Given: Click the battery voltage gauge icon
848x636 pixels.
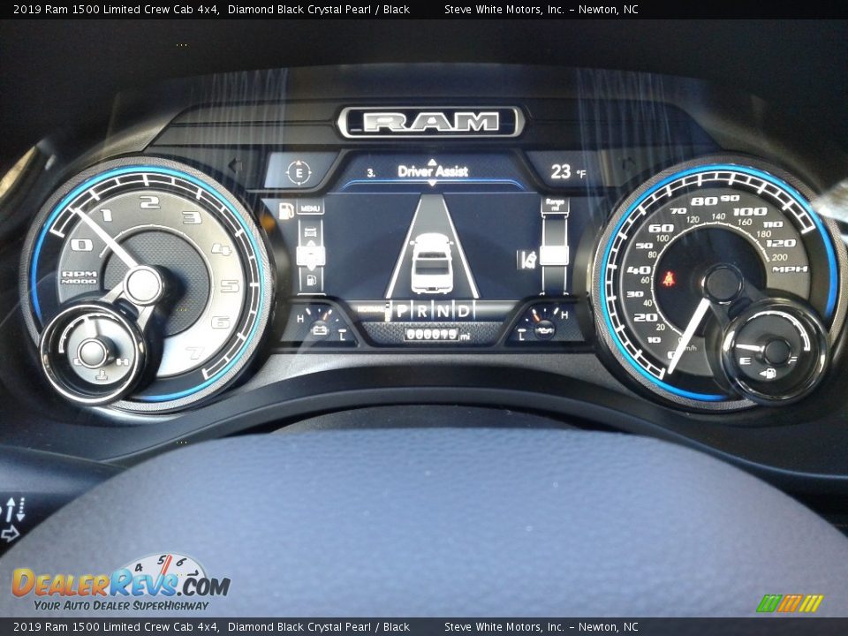Looking at the screenshot, I should (319, 329).
